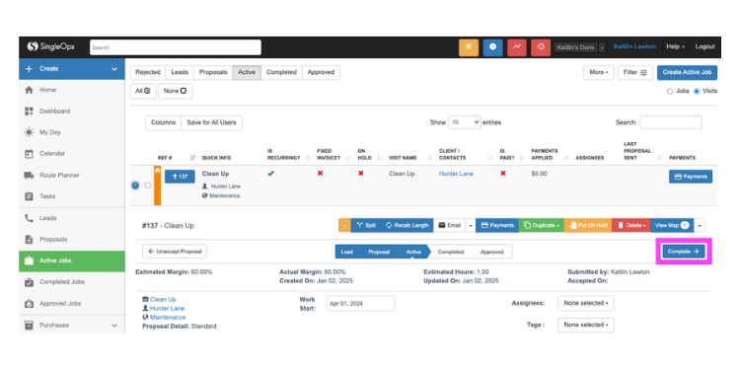Open the red chart reports icon

click(517, 47)
